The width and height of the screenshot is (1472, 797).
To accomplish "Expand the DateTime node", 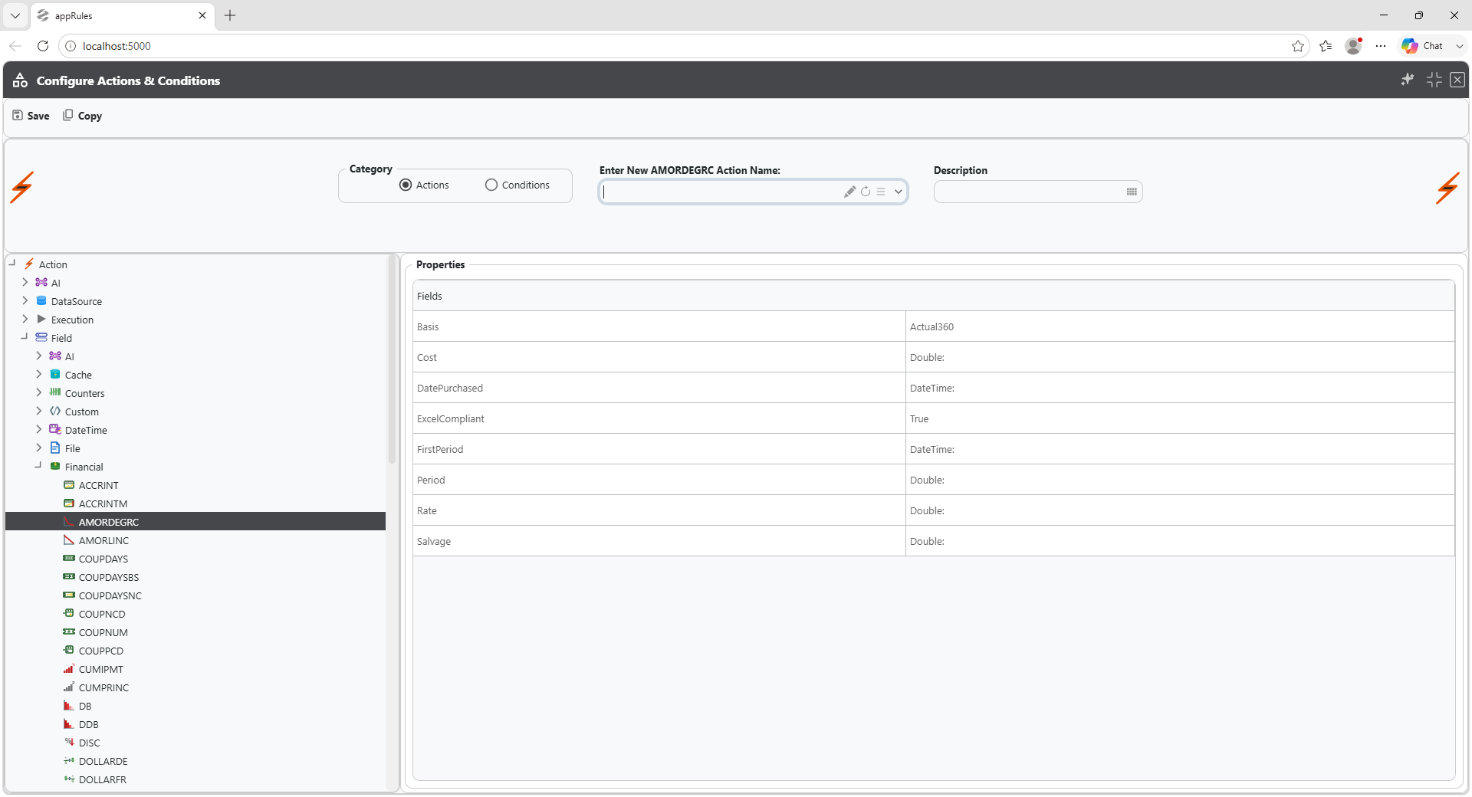I will (x=39, y=429).
